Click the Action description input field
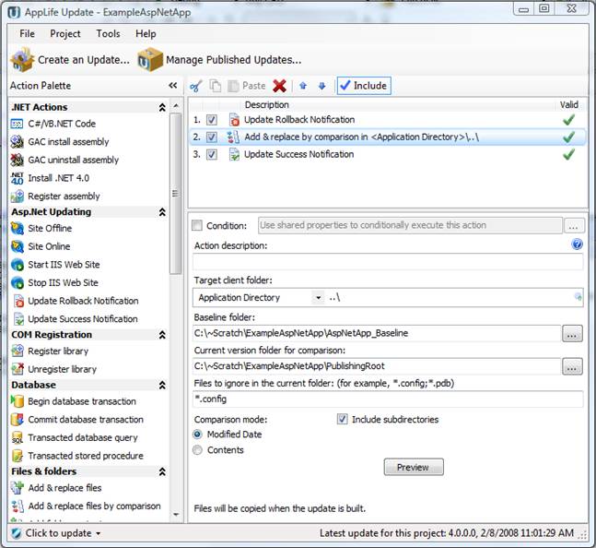596x548 pixels. 388,262
